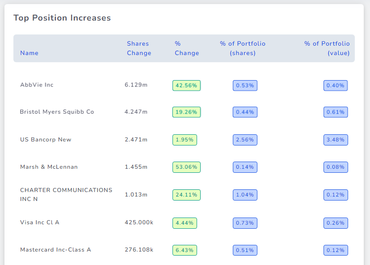Sort table by Name column header
The height and width of the screenshot is (265, 370).
[x=29, y=53]
